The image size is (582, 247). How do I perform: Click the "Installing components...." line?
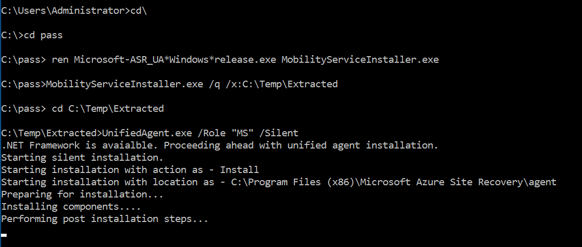[71, 207]
